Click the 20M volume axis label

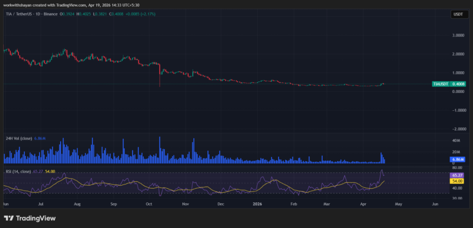click(456, 152)
